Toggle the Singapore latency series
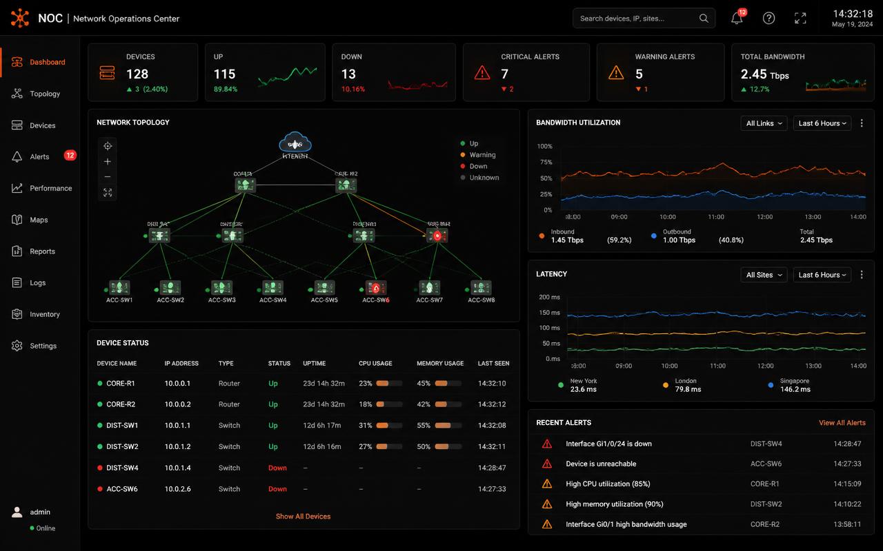 coord(789,385)
